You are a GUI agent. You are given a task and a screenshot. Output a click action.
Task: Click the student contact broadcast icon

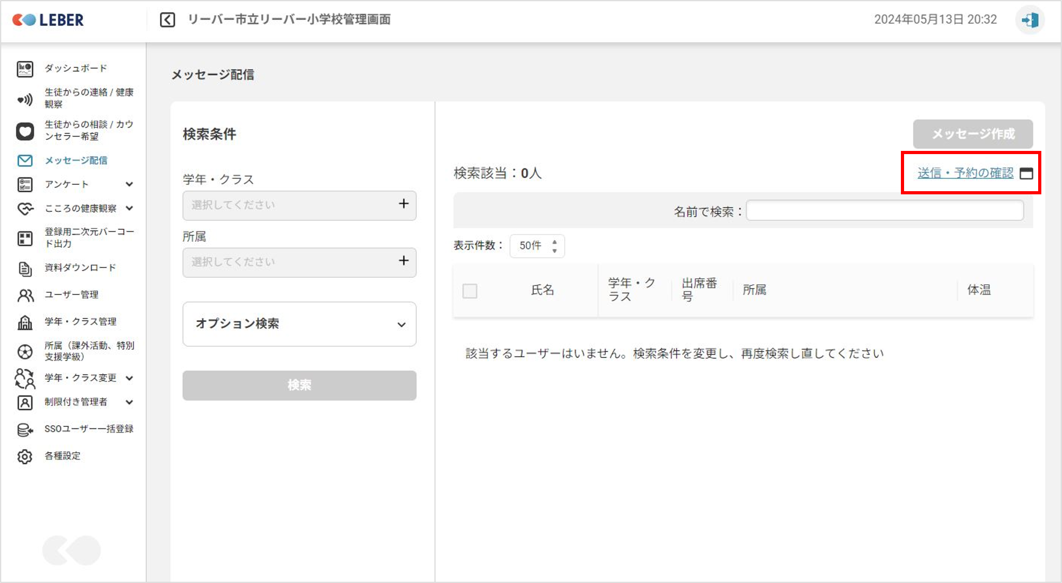[25, 99]
